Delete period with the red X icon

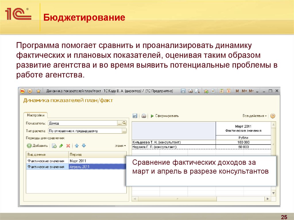[x=68, y=146]
